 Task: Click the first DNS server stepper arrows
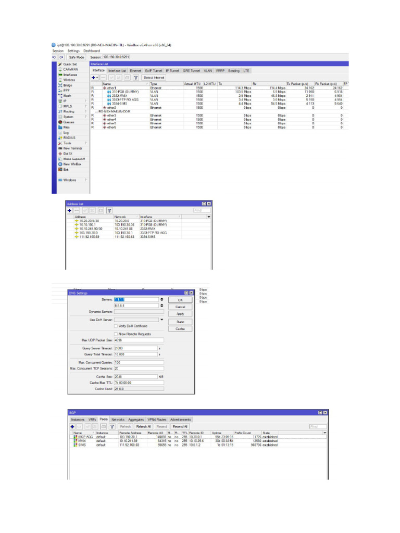161,299
